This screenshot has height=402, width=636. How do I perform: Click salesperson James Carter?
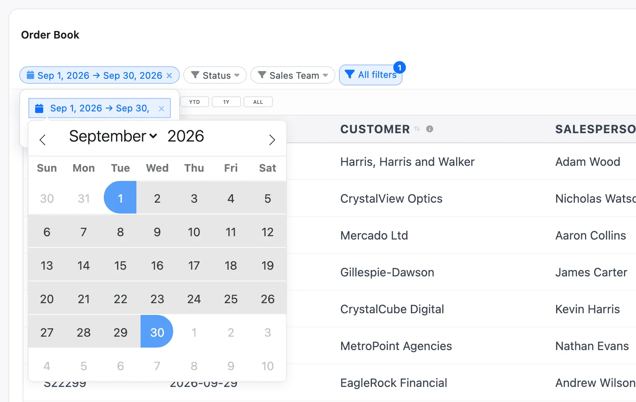[591, 272]
